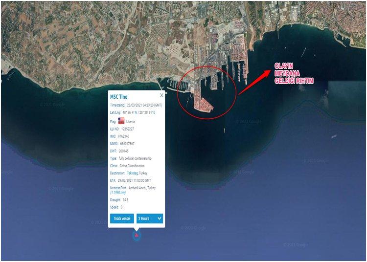Select the MMSI value 636017867

[127, 144]
